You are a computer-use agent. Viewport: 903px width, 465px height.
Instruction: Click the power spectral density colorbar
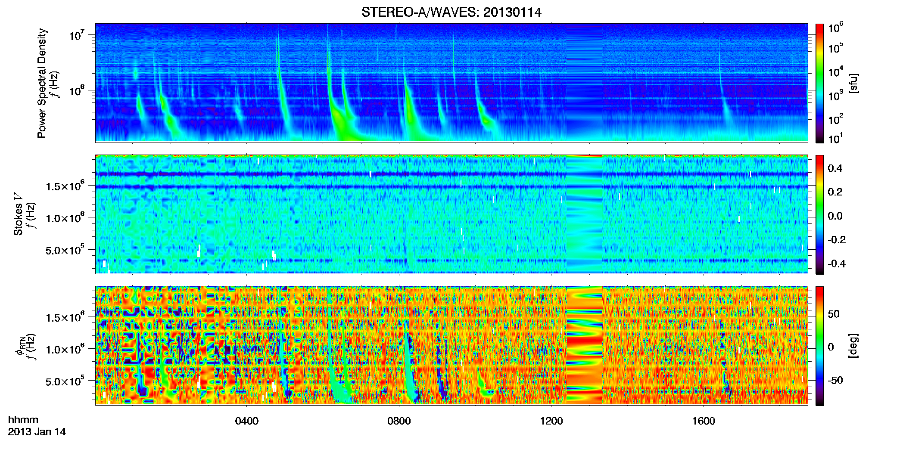coord(819,83)
